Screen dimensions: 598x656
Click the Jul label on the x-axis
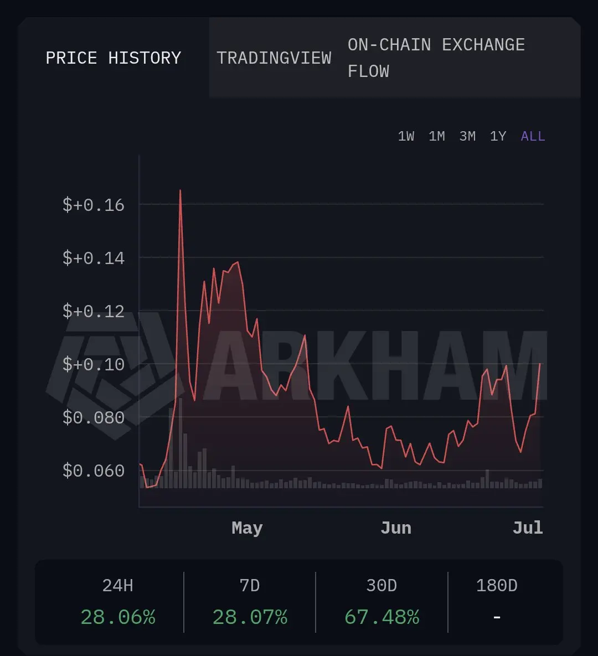(x=528, y=528)
